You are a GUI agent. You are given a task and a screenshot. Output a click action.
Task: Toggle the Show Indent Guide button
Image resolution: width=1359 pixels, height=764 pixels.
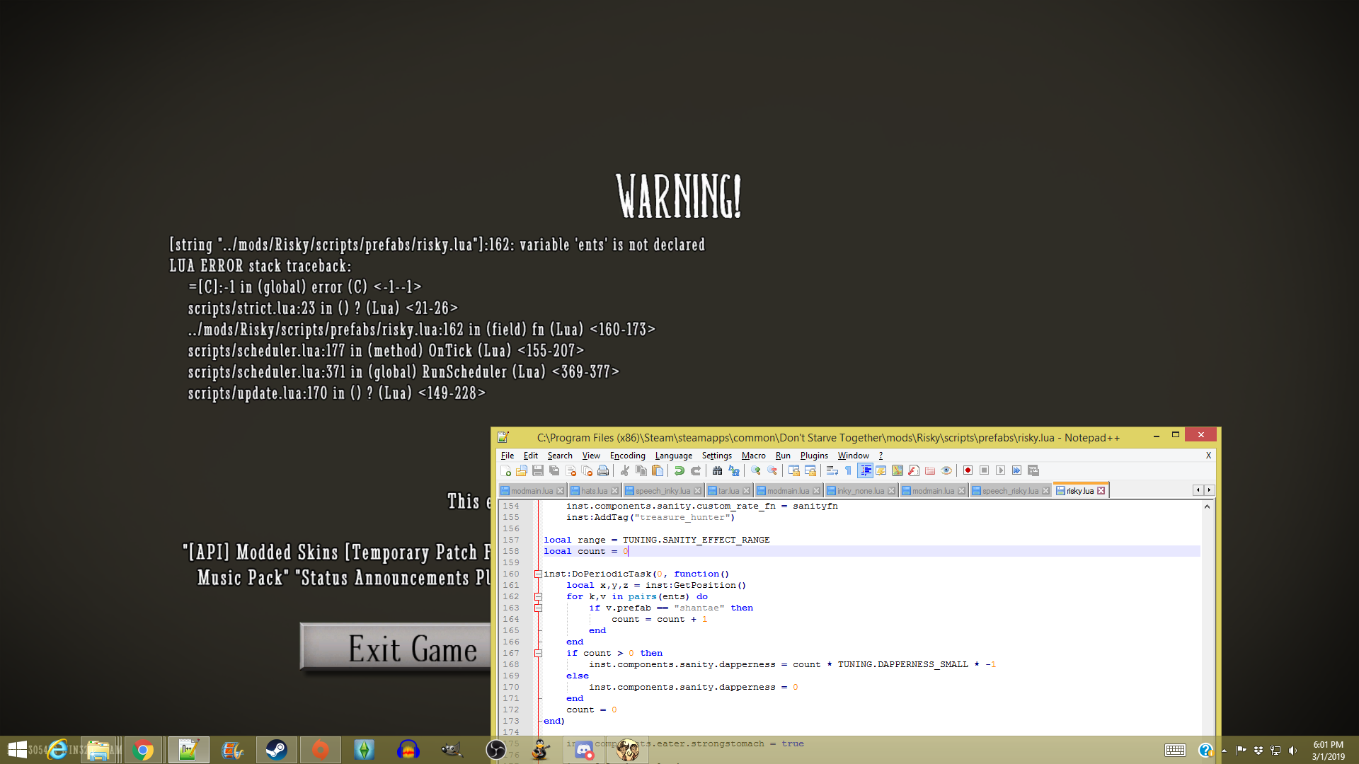coord(865,470)
